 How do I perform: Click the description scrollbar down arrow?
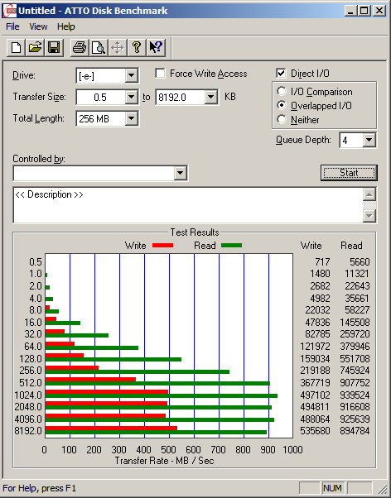coord(369,216)
